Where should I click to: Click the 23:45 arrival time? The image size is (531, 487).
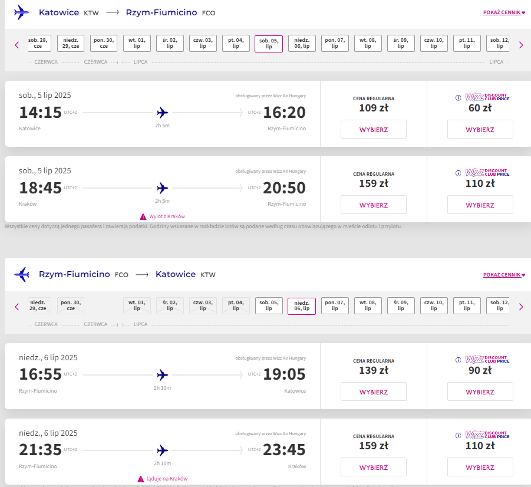click(x=285, y=450)
